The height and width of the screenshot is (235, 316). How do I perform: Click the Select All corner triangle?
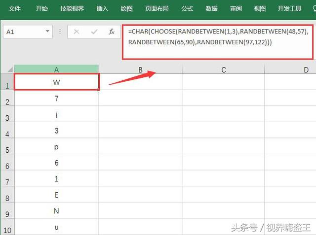click(10, 69)
